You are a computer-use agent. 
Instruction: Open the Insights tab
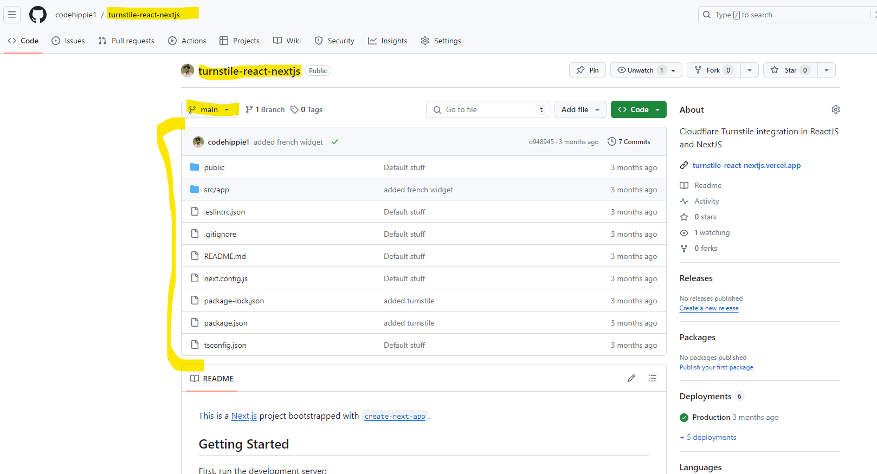tap(388, 41)
